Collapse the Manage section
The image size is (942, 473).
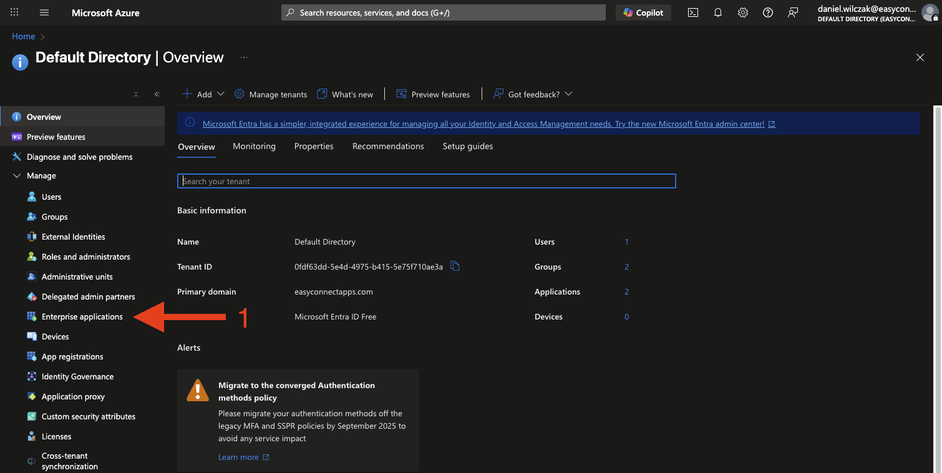pyautogui.click(x=17, y=176)
